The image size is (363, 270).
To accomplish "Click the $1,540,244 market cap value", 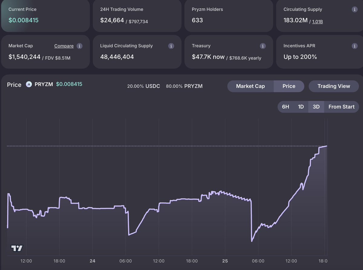I will click(25, 57).
